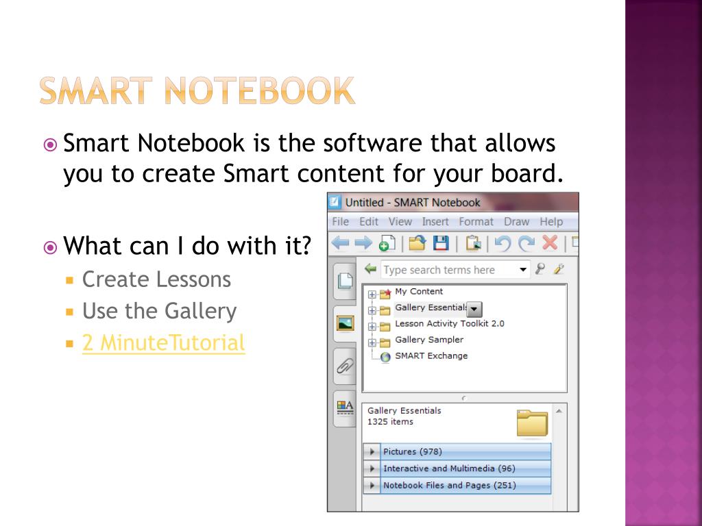Redo the last action
This screenshot has height=526, width=702.
coord(526,243)
